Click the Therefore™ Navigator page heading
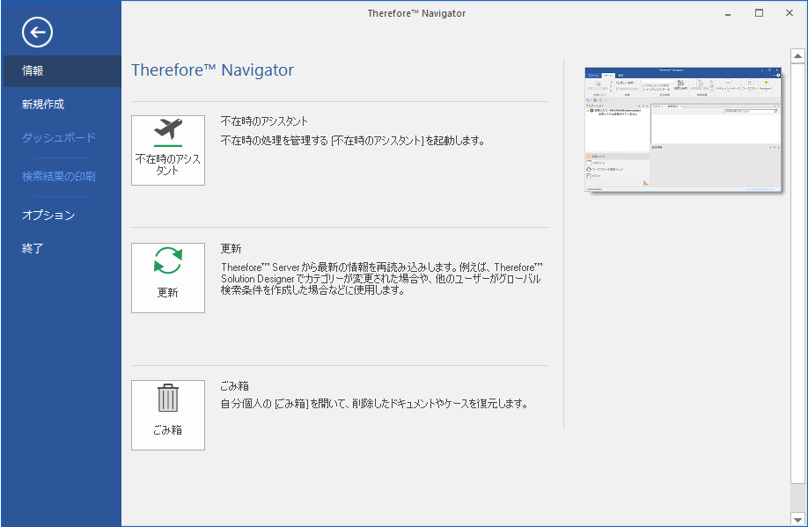 [212, 70]
